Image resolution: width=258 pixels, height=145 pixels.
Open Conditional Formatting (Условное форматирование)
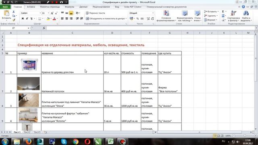[166, 16]
